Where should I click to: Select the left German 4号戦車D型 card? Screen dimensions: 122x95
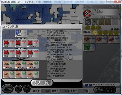pyautogui.click(x=9, y=65)
